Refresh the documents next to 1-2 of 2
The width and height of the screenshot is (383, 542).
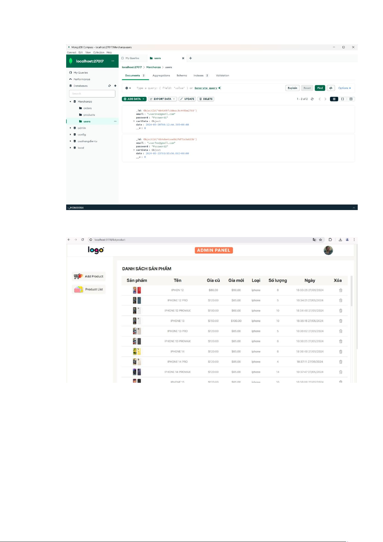[x=312, y=99]
